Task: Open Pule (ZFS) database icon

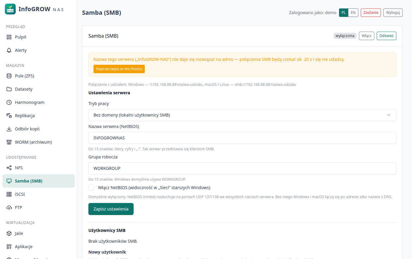Action: (x=9, y=76)
